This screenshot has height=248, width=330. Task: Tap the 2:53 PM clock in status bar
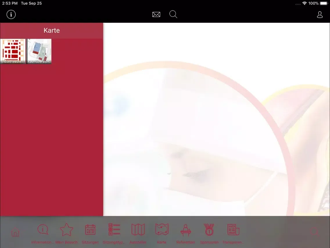[10, 3]
